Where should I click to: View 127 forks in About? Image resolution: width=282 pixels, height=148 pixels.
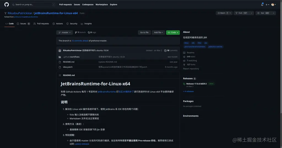(189, 64)
